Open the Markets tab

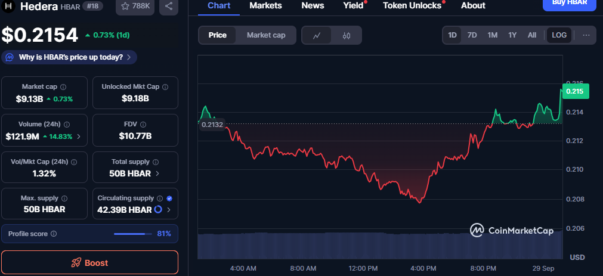click(x=266, y=5)
